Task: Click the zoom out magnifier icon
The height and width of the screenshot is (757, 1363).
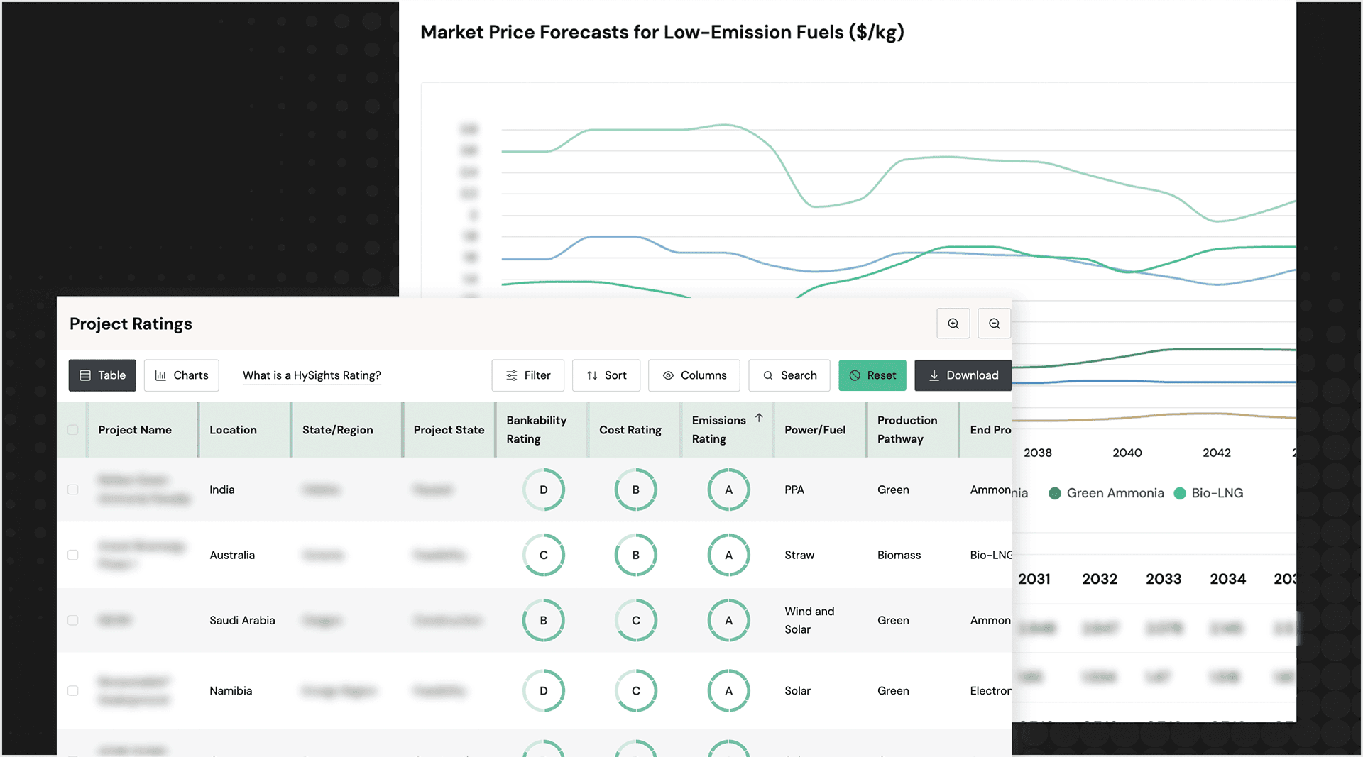Action: (x=994, y=324)
